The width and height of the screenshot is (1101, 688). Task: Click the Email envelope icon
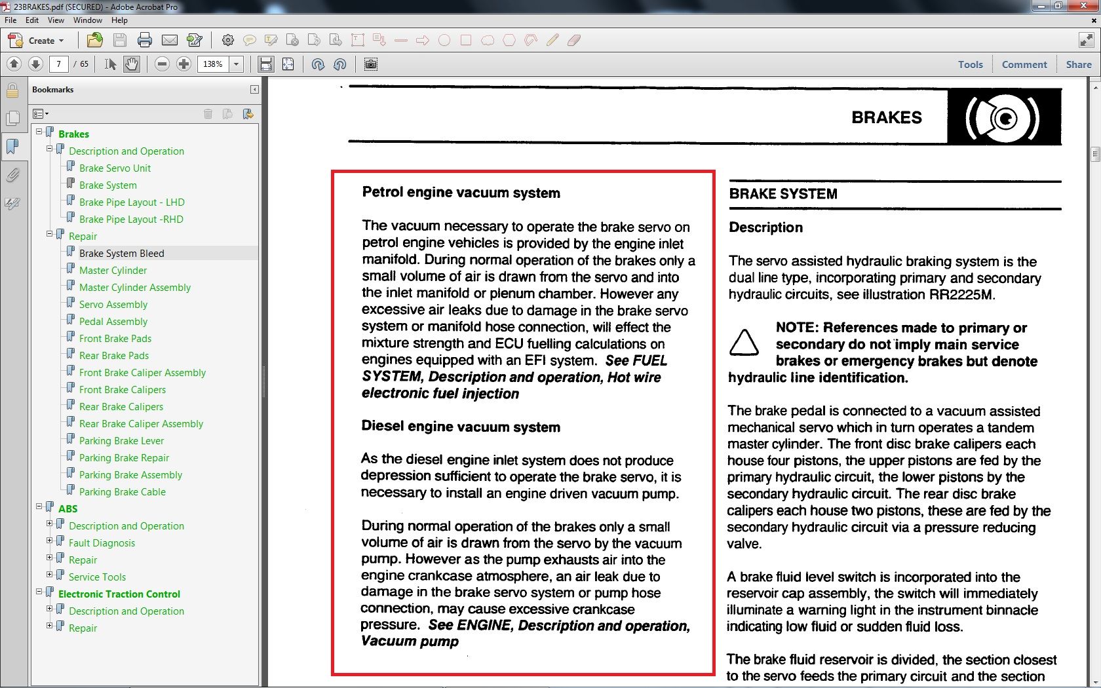[170, 41]
